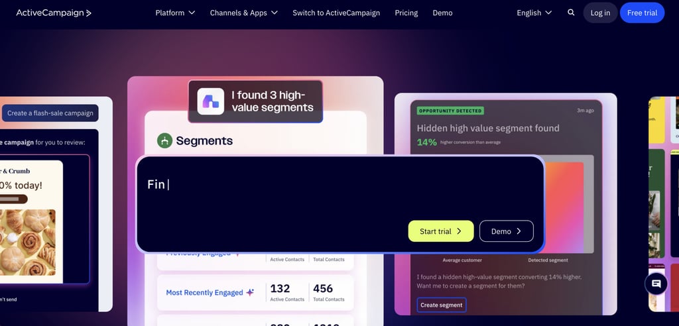Expand the Channels & Apps menu
The height and width of the screenshot is (326, 679).
coord(244,13)
